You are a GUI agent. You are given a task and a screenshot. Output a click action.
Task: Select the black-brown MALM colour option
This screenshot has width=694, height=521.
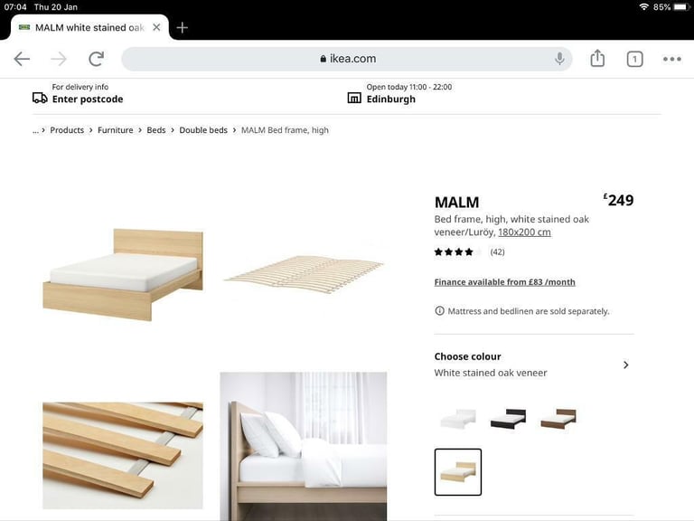508,418
